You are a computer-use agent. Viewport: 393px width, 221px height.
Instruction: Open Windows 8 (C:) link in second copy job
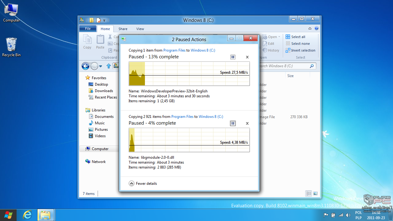[211, 117]
